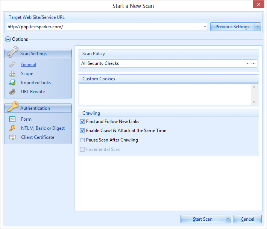The height and width of the screenshot is (229, 267).
Task: Toggle Enable Crawl & Attack at the Same Time
Action: pyautogui.click(x=82, y=131)
